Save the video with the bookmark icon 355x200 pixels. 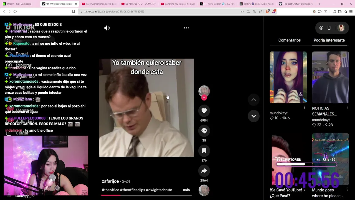[x=204, y=151]
